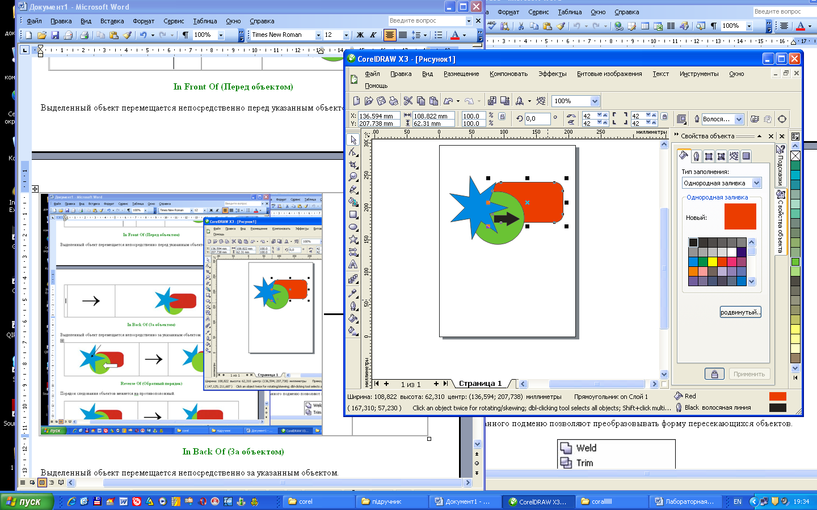Click the rotation angle input field

point(537,119)
